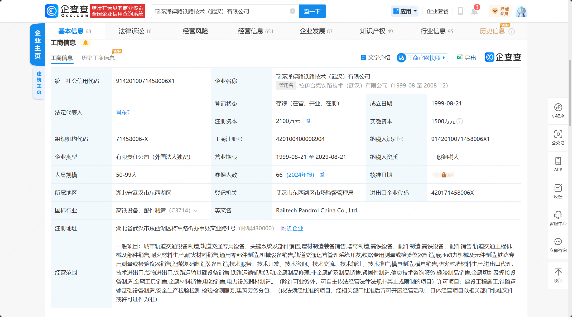Clear the search box with X icon
Image resolution: width=572 pixels, height=317 pixels.
coord(292,11)
